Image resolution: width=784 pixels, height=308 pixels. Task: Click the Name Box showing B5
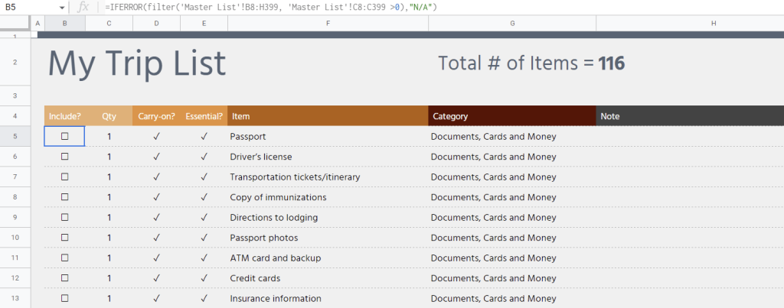(x=27, y=7)
